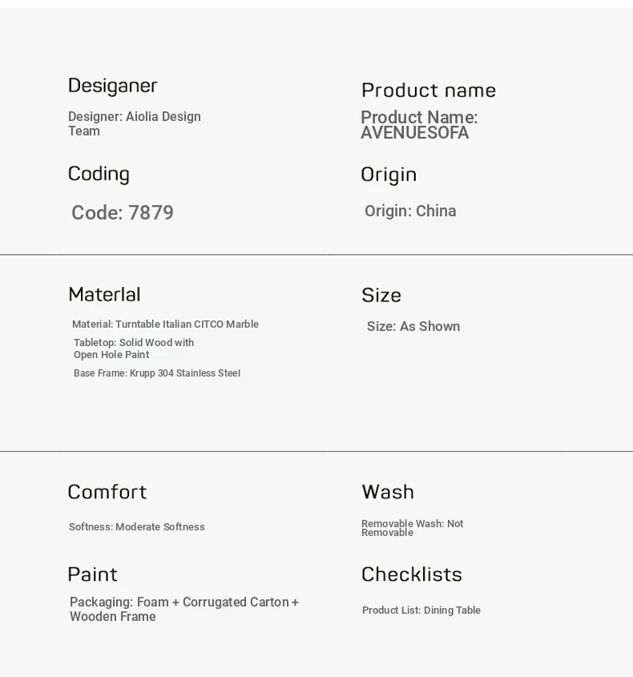This screenshot has height=677, width=633.
Task: Select the AVENUESOFA product name text
Action: pyautogui.click(x=415, y=133)
